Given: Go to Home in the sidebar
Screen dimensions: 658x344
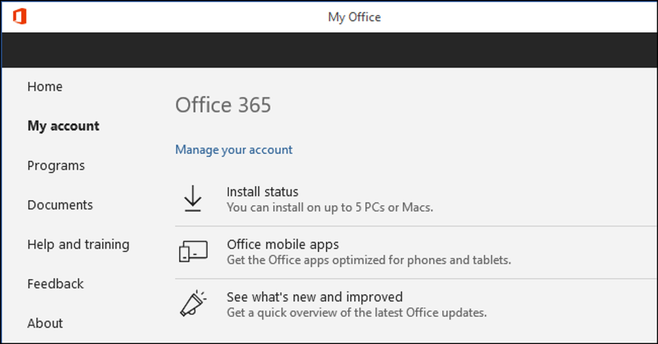Looking at the screenshot, I should pos(45,86).
